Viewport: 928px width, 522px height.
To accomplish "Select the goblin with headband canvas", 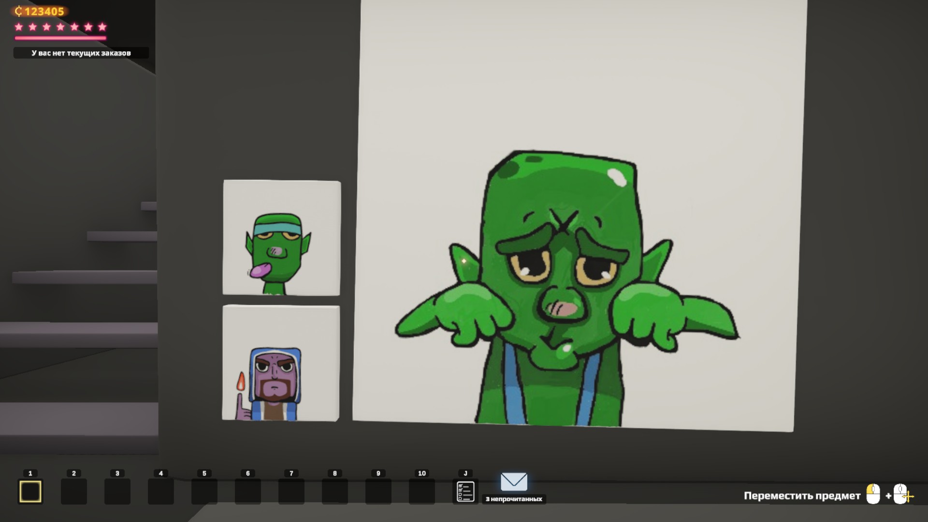I will [x=281, y=237].
